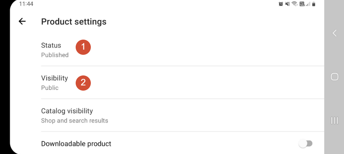344x154 pixels.
Task: Tap the alarm icon in the status bar
Action: coord(281,4)
